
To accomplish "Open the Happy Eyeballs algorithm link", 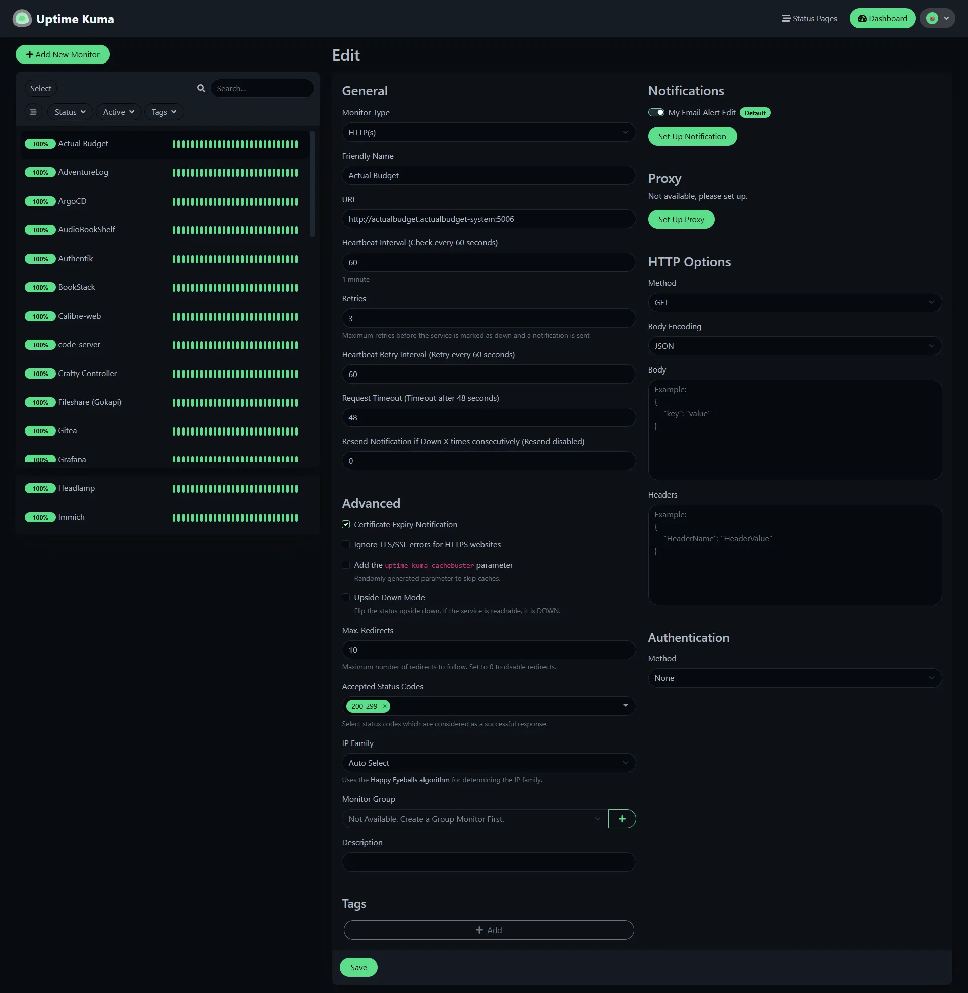I will pyautogui.click(x=410, y=780).
